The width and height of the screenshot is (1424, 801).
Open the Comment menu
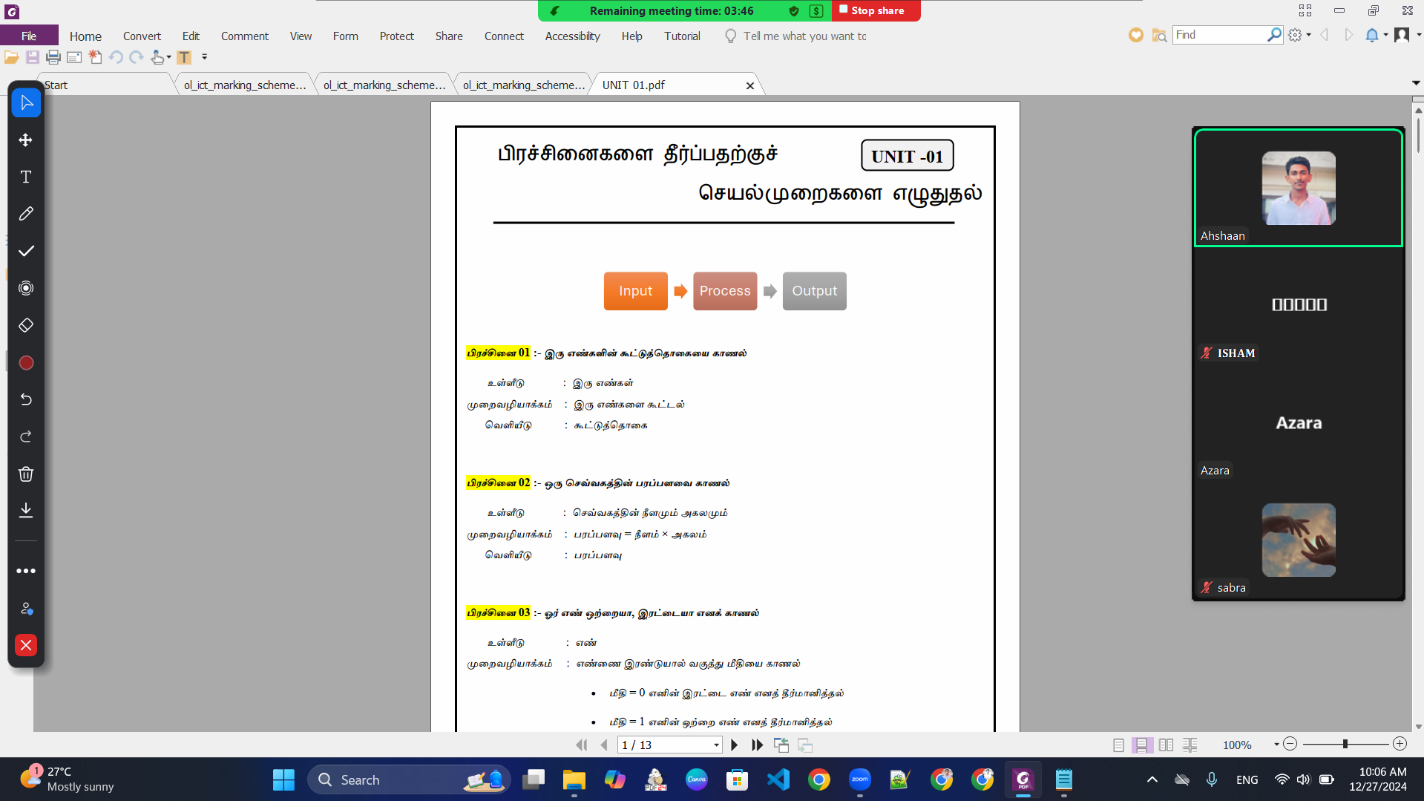coord(244,36)
